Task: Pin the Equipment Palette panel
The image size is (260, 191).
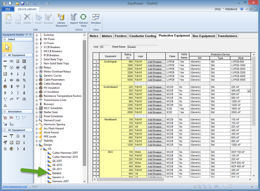Action: 27,35
